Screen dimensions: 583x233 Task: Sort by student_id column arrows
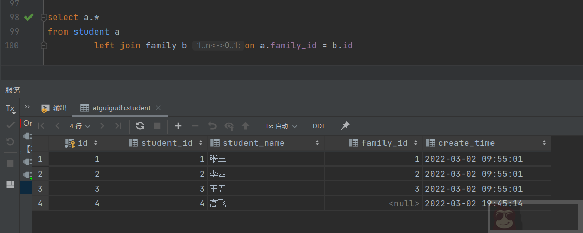click(201, 143)
